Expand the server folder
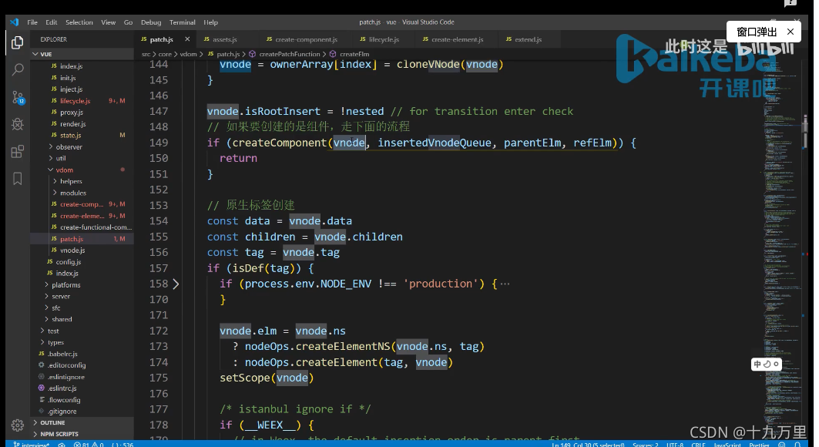819x447 pixels. coord(46,296)
